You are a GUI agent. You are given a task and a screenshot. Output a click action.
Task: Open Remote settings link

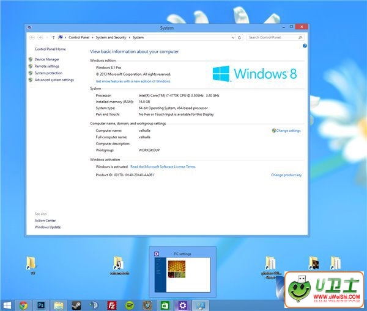click(47, 66)
